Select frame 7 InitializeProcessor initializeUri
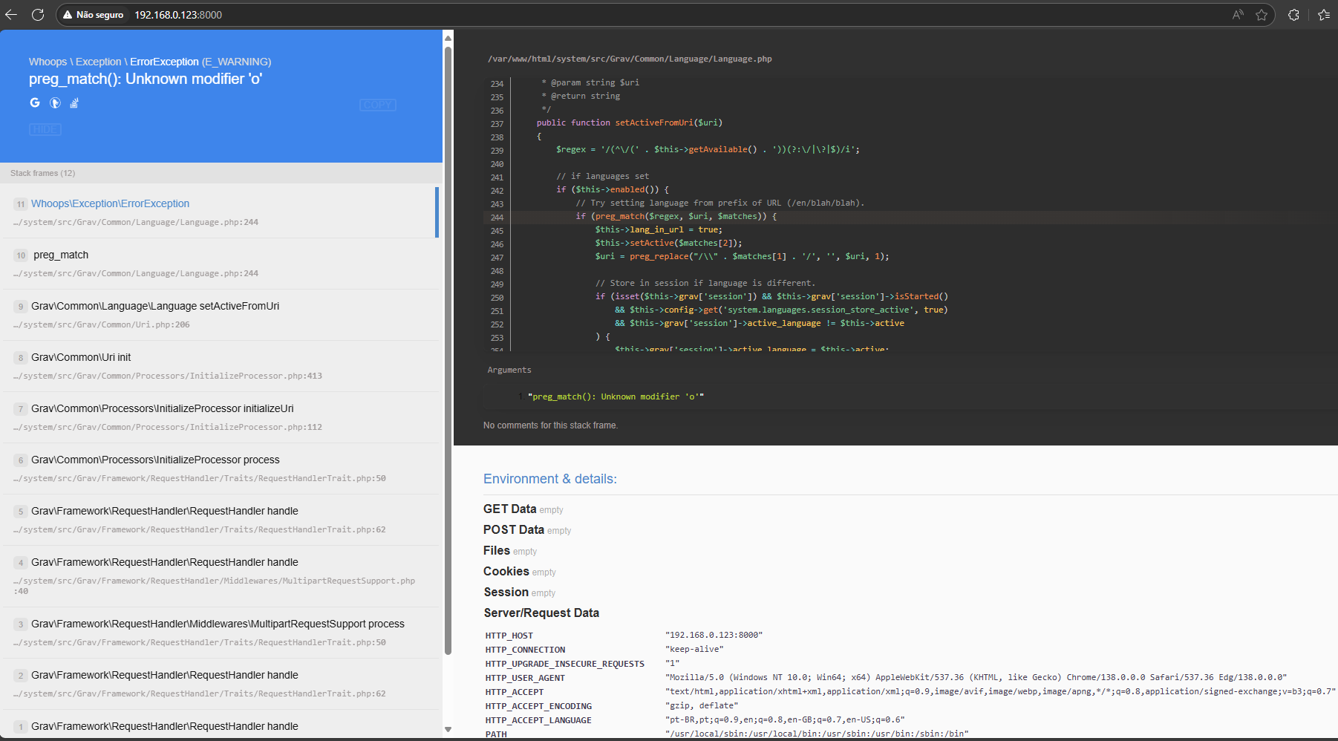The width and height of the screenshot is (1338, 741). [162, 408]
